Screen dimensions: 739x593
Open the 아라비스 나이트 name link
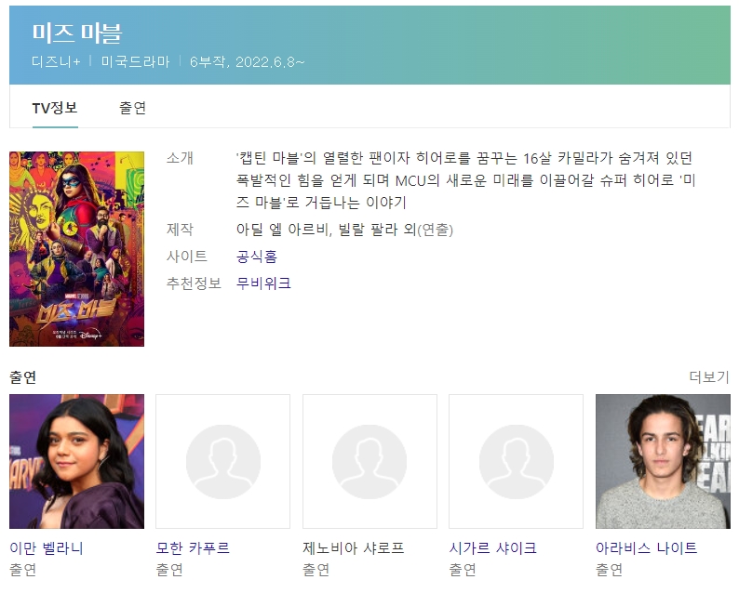click(646, 547)
